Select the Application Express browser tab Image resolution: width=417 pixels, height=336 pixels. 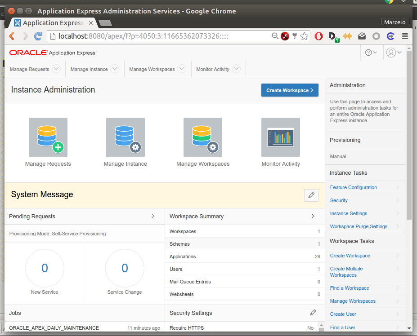pyautogui.click(x=53, y=22)
